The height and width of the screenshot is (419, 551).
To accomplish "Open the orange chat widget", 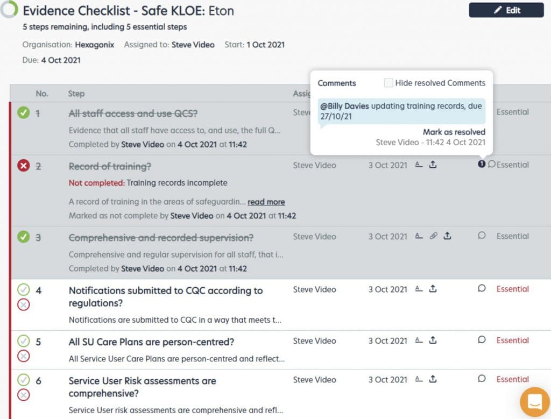I will pyautogui.click(x=534, y=402).
